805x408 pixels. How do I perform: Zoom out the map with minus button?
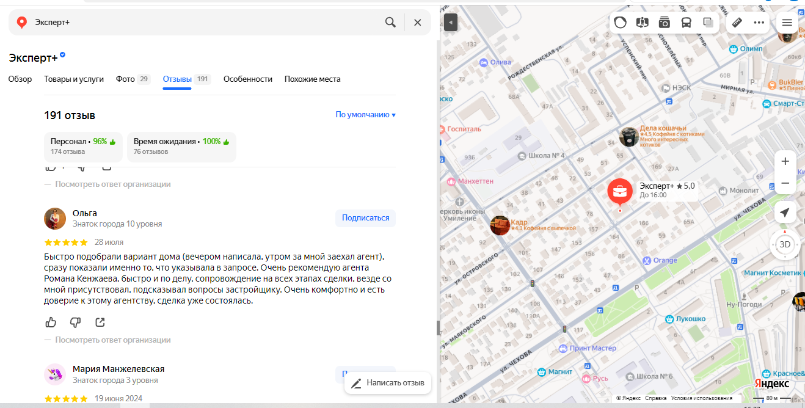[785, 183]
